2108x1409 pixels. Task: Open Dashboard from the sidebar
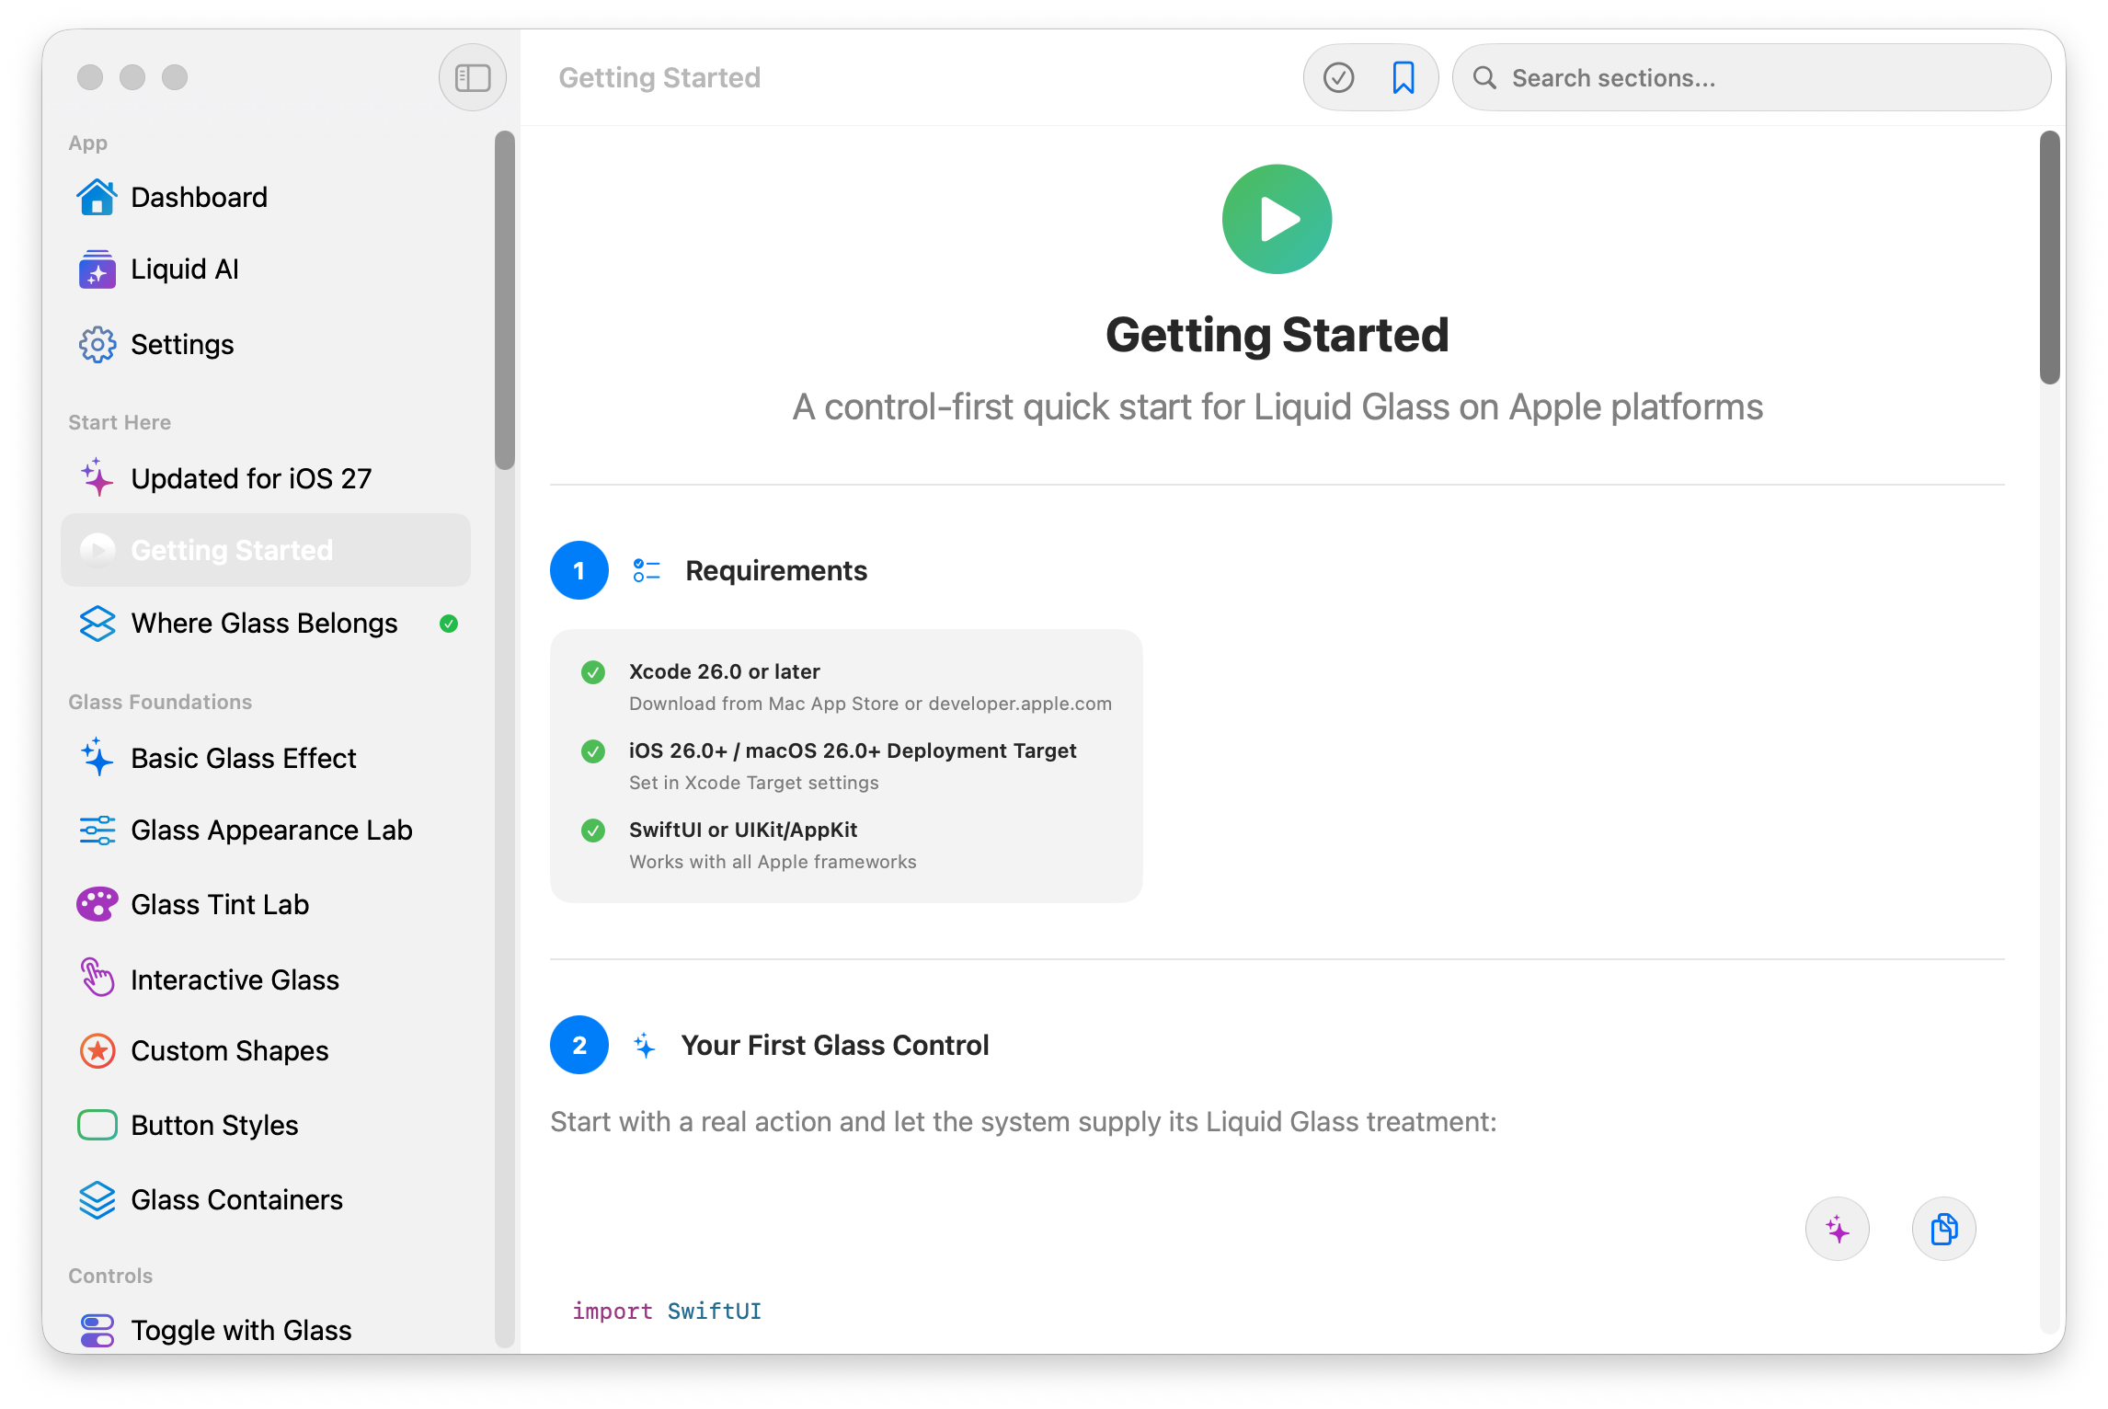point(266,197)
